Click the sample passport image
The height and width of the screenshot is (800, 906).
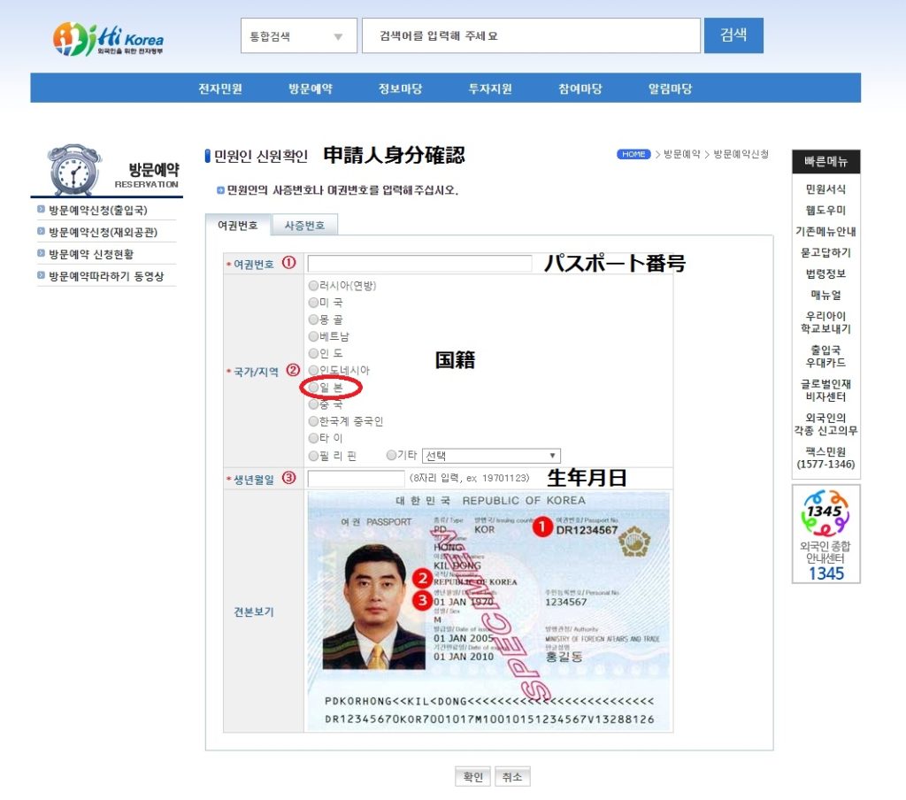488,612
